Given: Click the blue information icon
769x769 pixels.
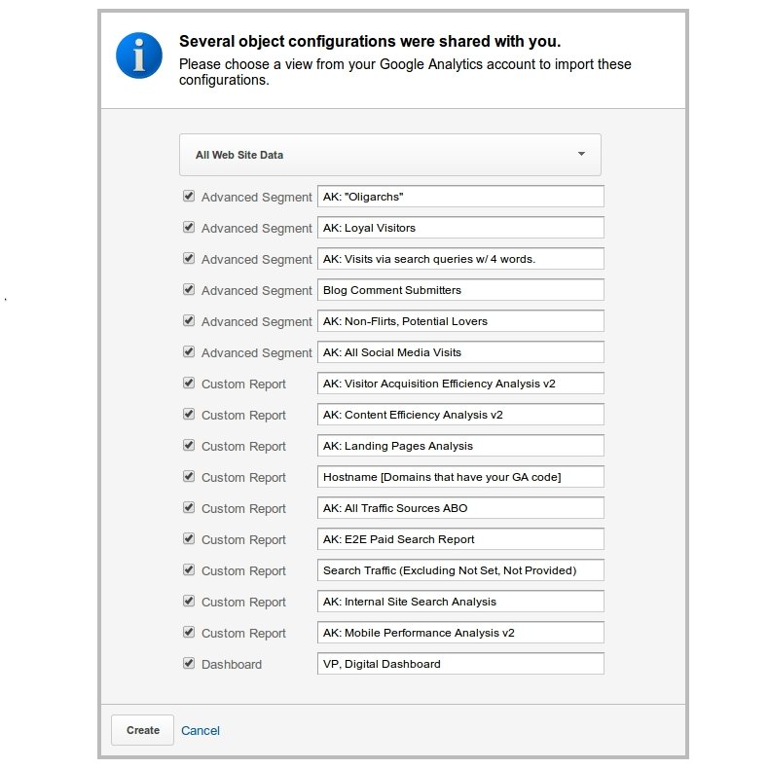Looking at the screenshot, I should [139, 55].
